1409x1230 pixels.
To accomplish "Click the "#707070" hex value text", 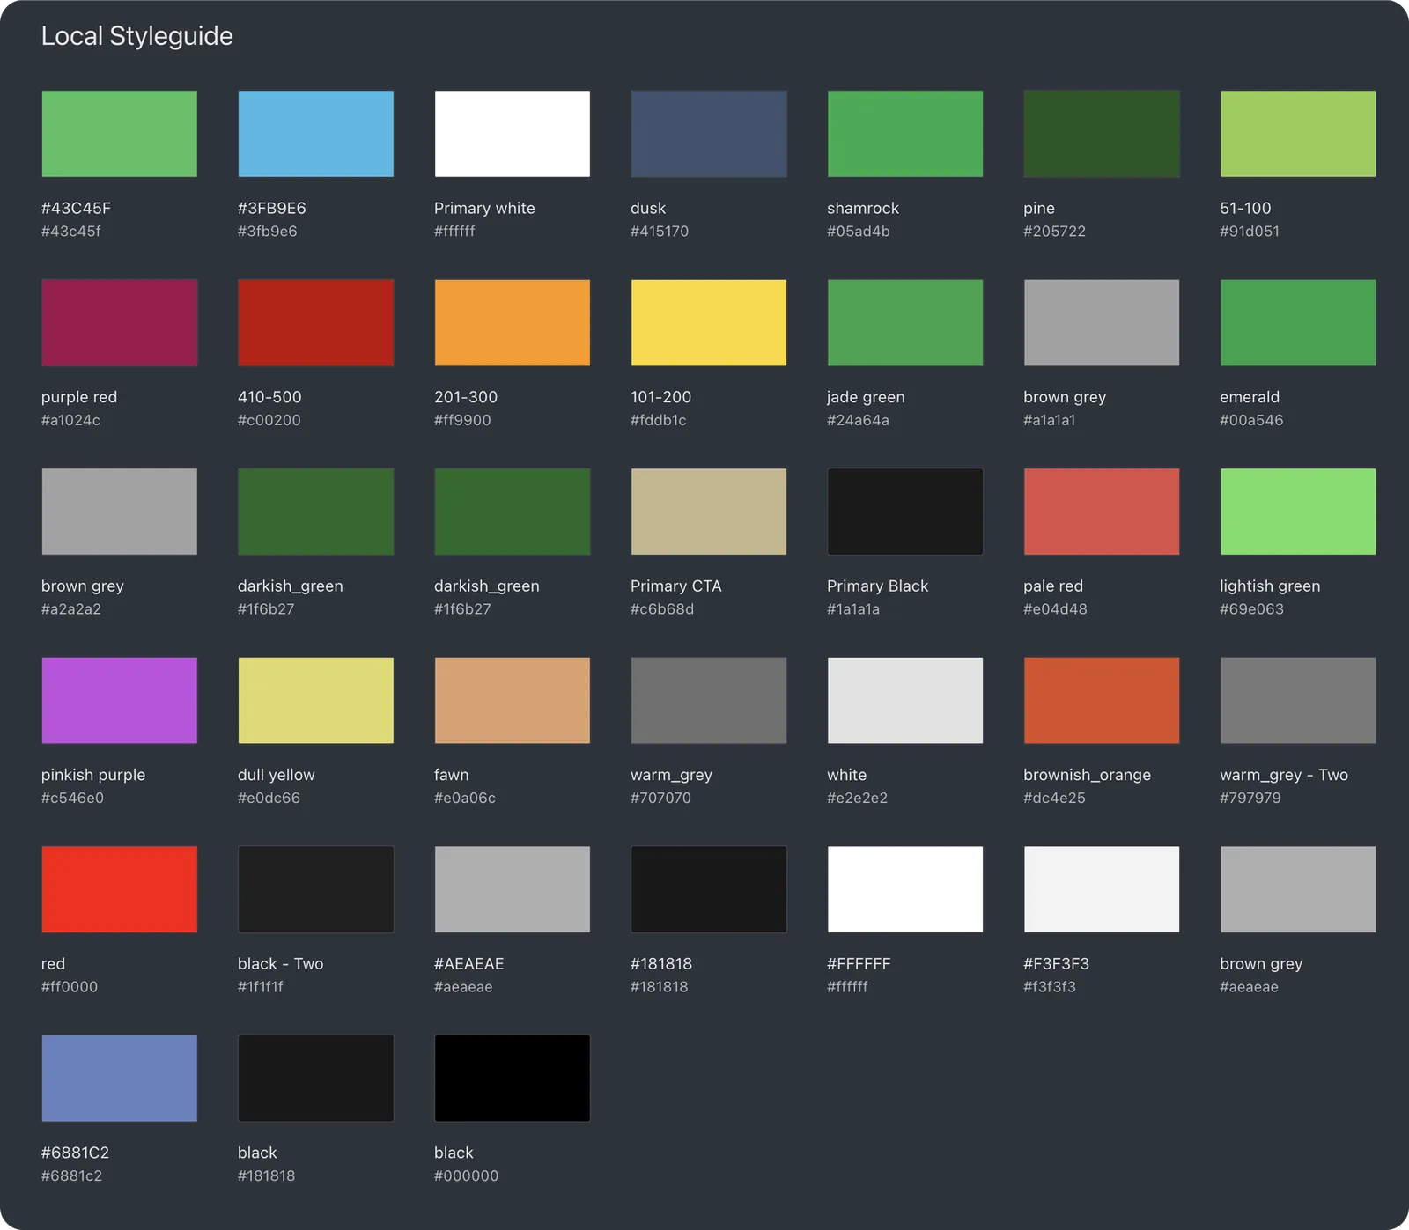I will 660,798.
